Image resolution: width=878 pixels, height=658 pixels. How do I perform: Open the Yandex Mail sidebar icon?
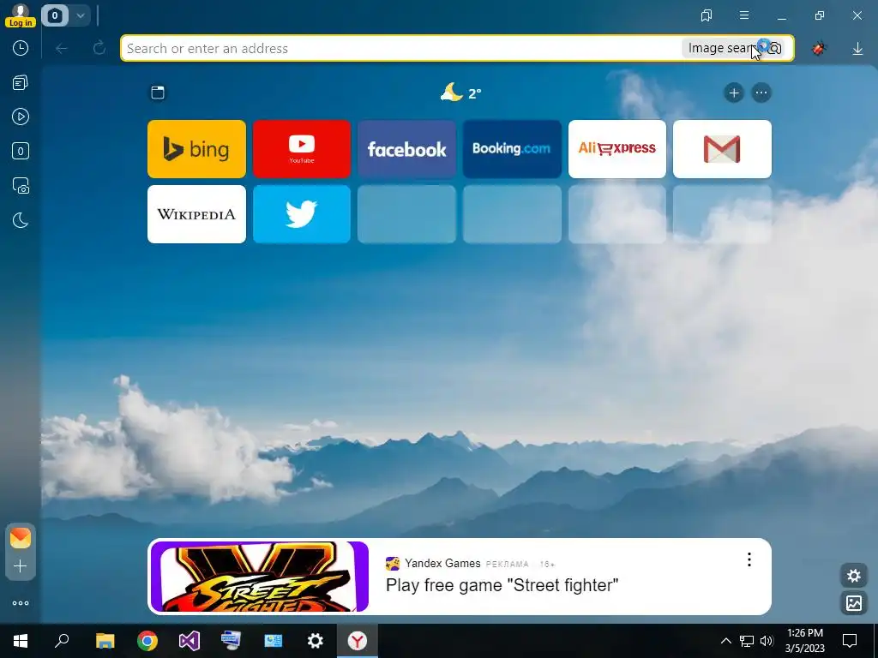[21, 538]
